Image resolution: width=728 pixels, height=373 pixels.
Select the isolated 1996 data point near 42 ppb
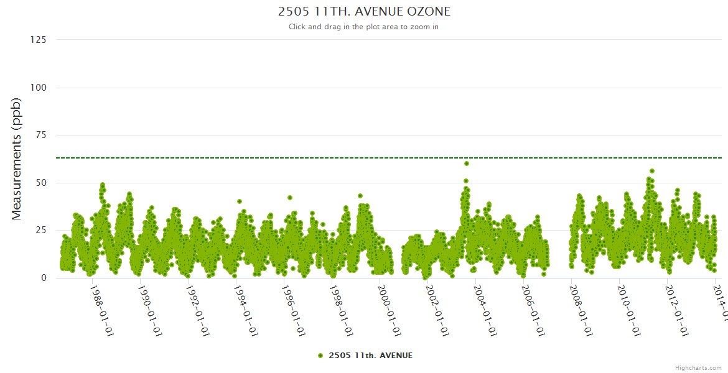click(x=290, y=198)
